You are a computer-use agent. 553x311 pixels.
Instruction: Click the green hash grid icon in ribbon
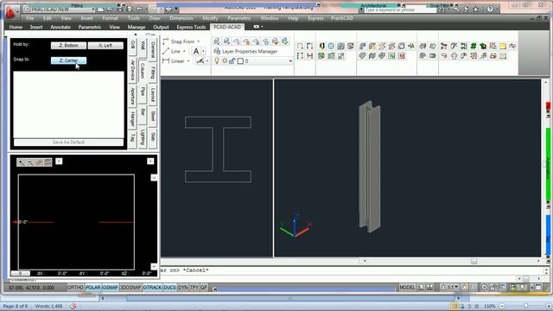click(x=474, y=46)
